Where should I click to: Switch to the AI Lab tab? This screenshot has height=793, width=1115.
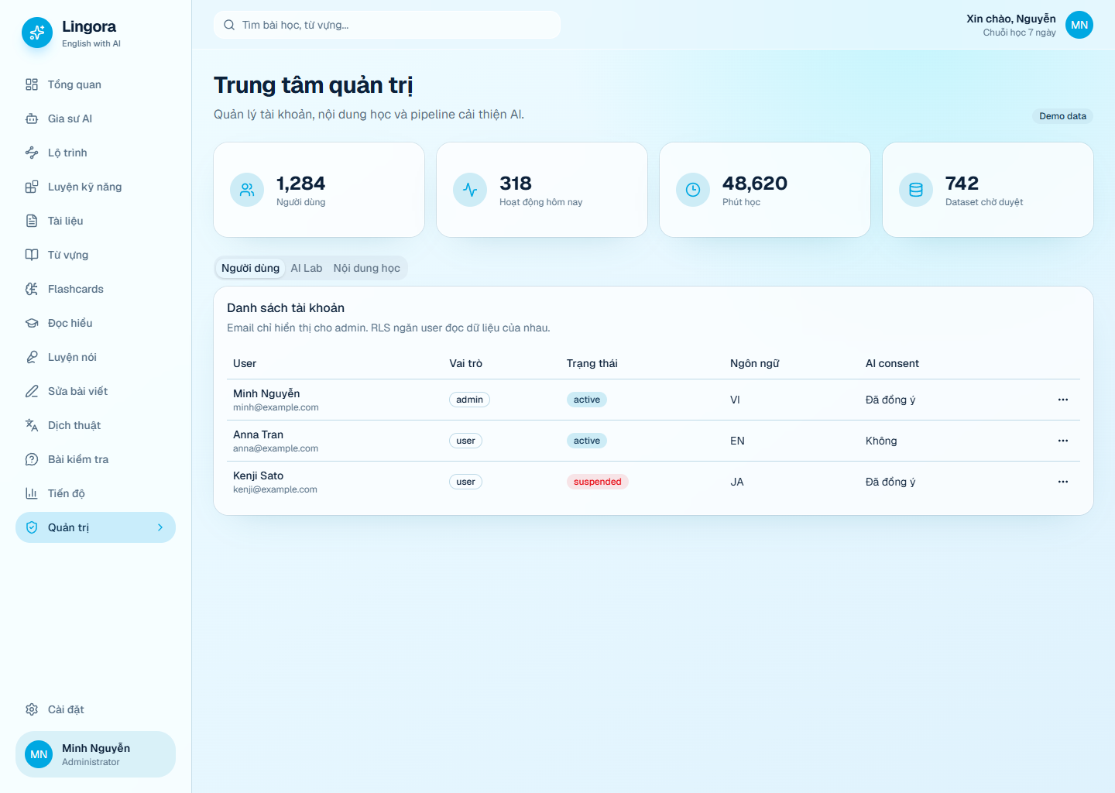click(x=307, y=268)
